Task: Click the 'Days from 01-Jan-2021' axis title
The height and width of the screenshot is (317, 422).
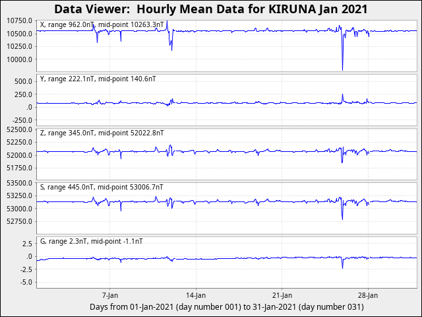Action: [227, 307]
